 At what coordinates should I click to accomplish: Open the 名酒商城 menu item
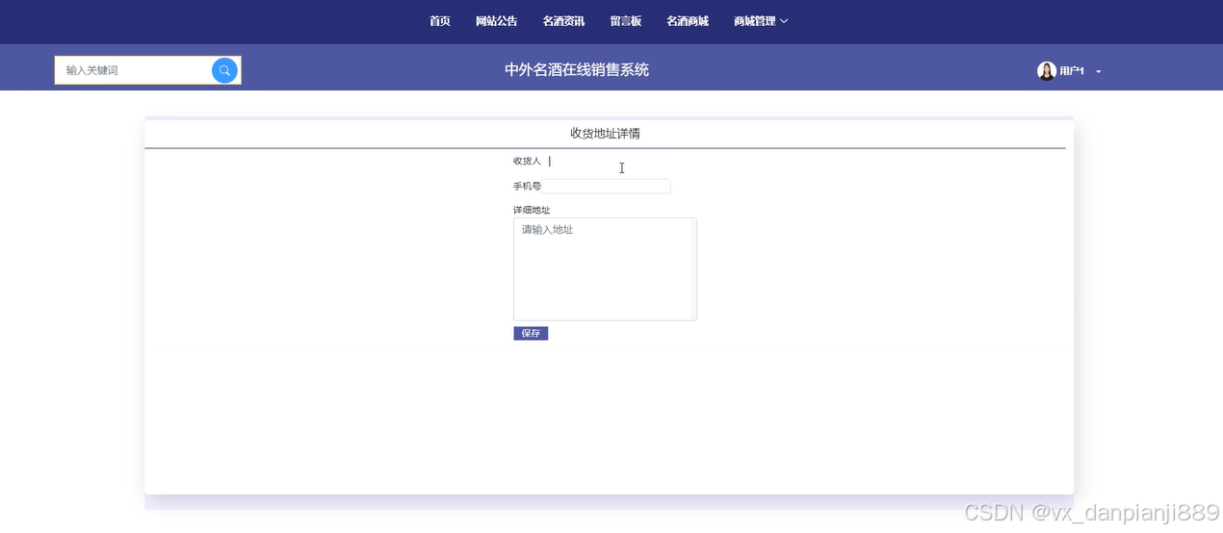(688, 21)
